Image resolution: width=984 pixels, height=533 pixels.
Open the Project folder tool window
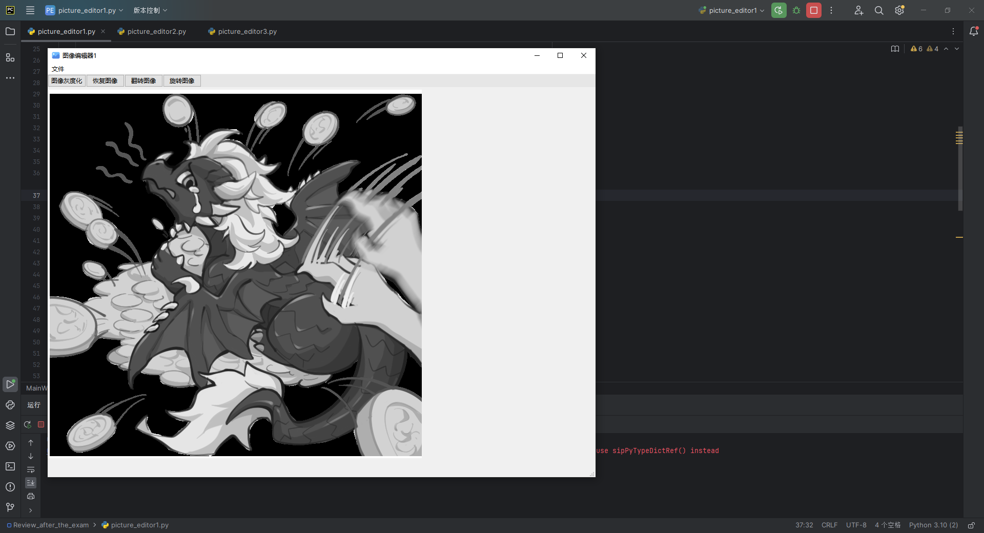coord(10,31)
